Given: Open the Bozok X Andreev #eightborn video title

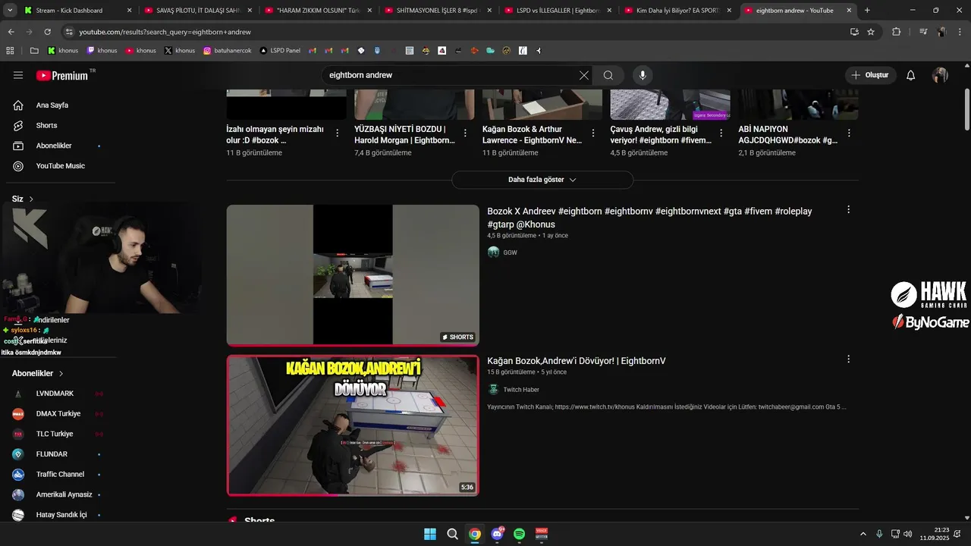Looking at the screenshot, I should 649,218.
